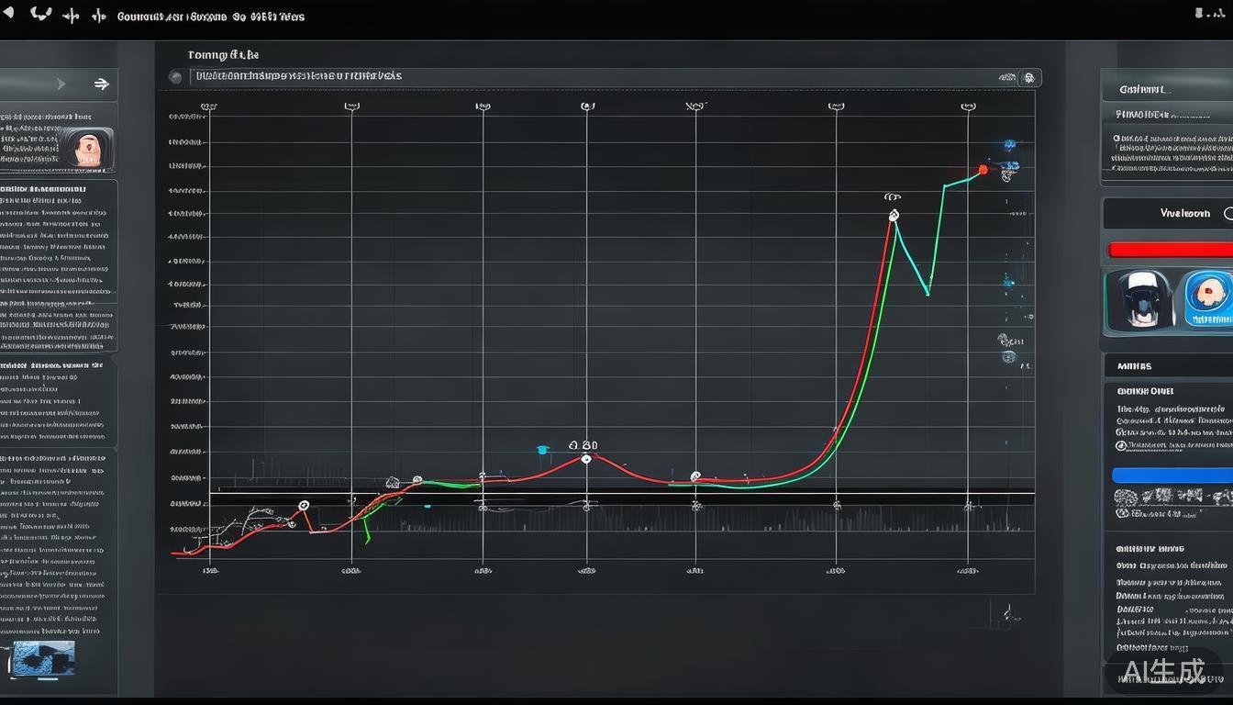The height and width of the screenshot is (705, 1233).
Task: Click the user icon at chart header right
Action: click(1028, 78)
